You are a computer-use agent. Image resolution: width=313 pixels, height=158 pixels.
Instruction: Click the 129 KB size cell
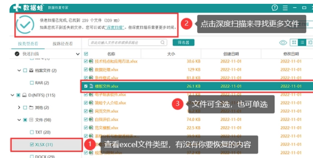(194, 70)
